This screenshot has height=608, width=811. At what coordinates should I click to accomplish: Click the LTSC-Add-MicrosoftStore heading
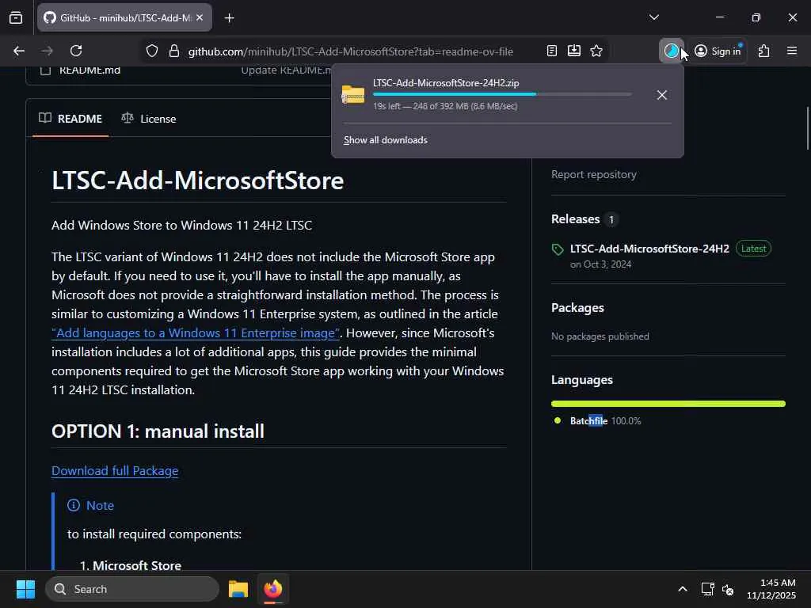[197, 180]
